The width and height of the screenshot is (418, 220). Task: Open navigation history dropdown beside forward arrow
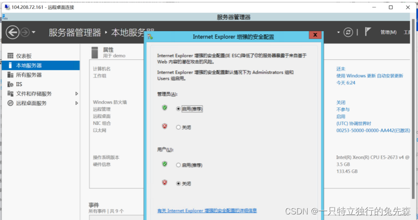tap(33, 32)
